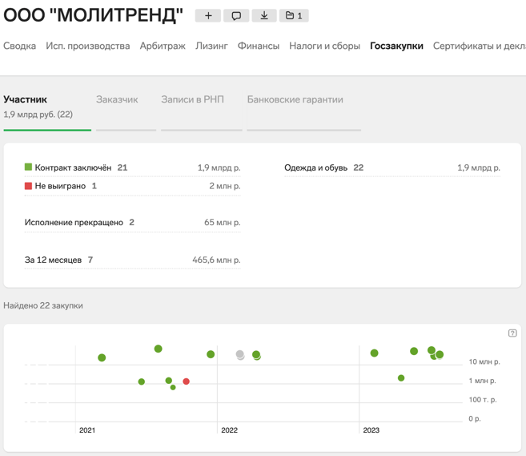526x456 pixels.
Task: Click the ООО "МОЛИТРЕНД" company title
Action: point(93,15)
